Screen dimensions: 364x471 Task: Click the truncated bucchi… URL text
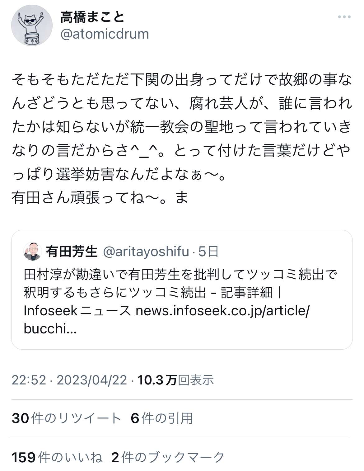coord(50,329)
